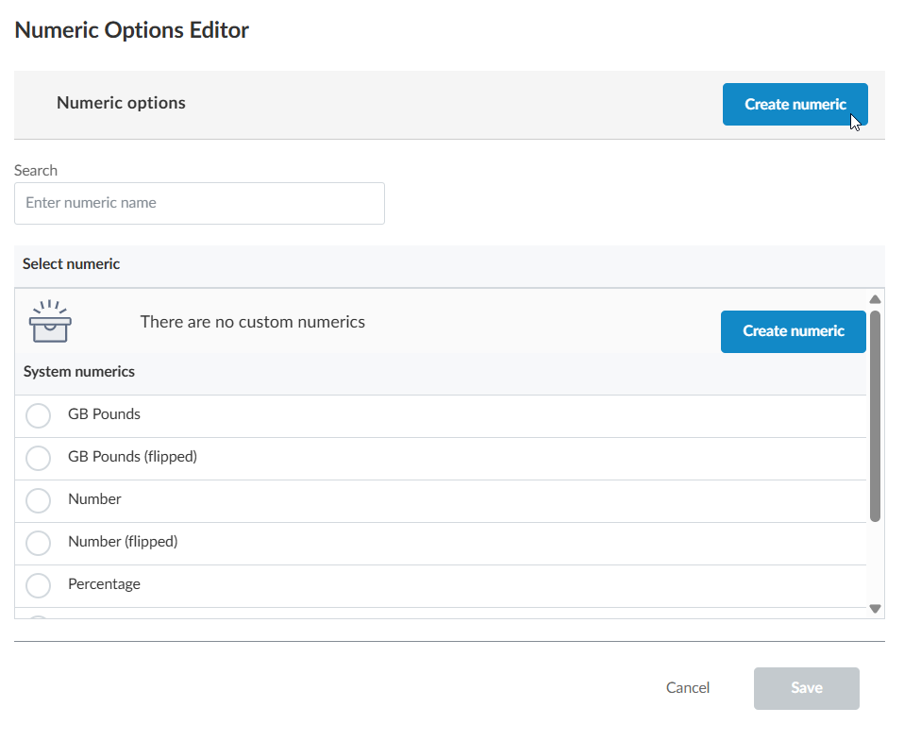Choose the Number radio option
This screenshot has width=904, height=741.
pyautogui.click(x=38, y=500)
